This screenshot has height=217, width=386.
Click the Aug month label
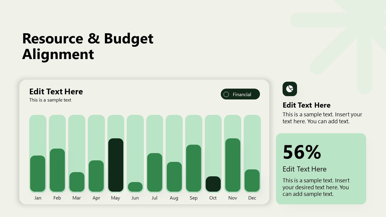174,198
